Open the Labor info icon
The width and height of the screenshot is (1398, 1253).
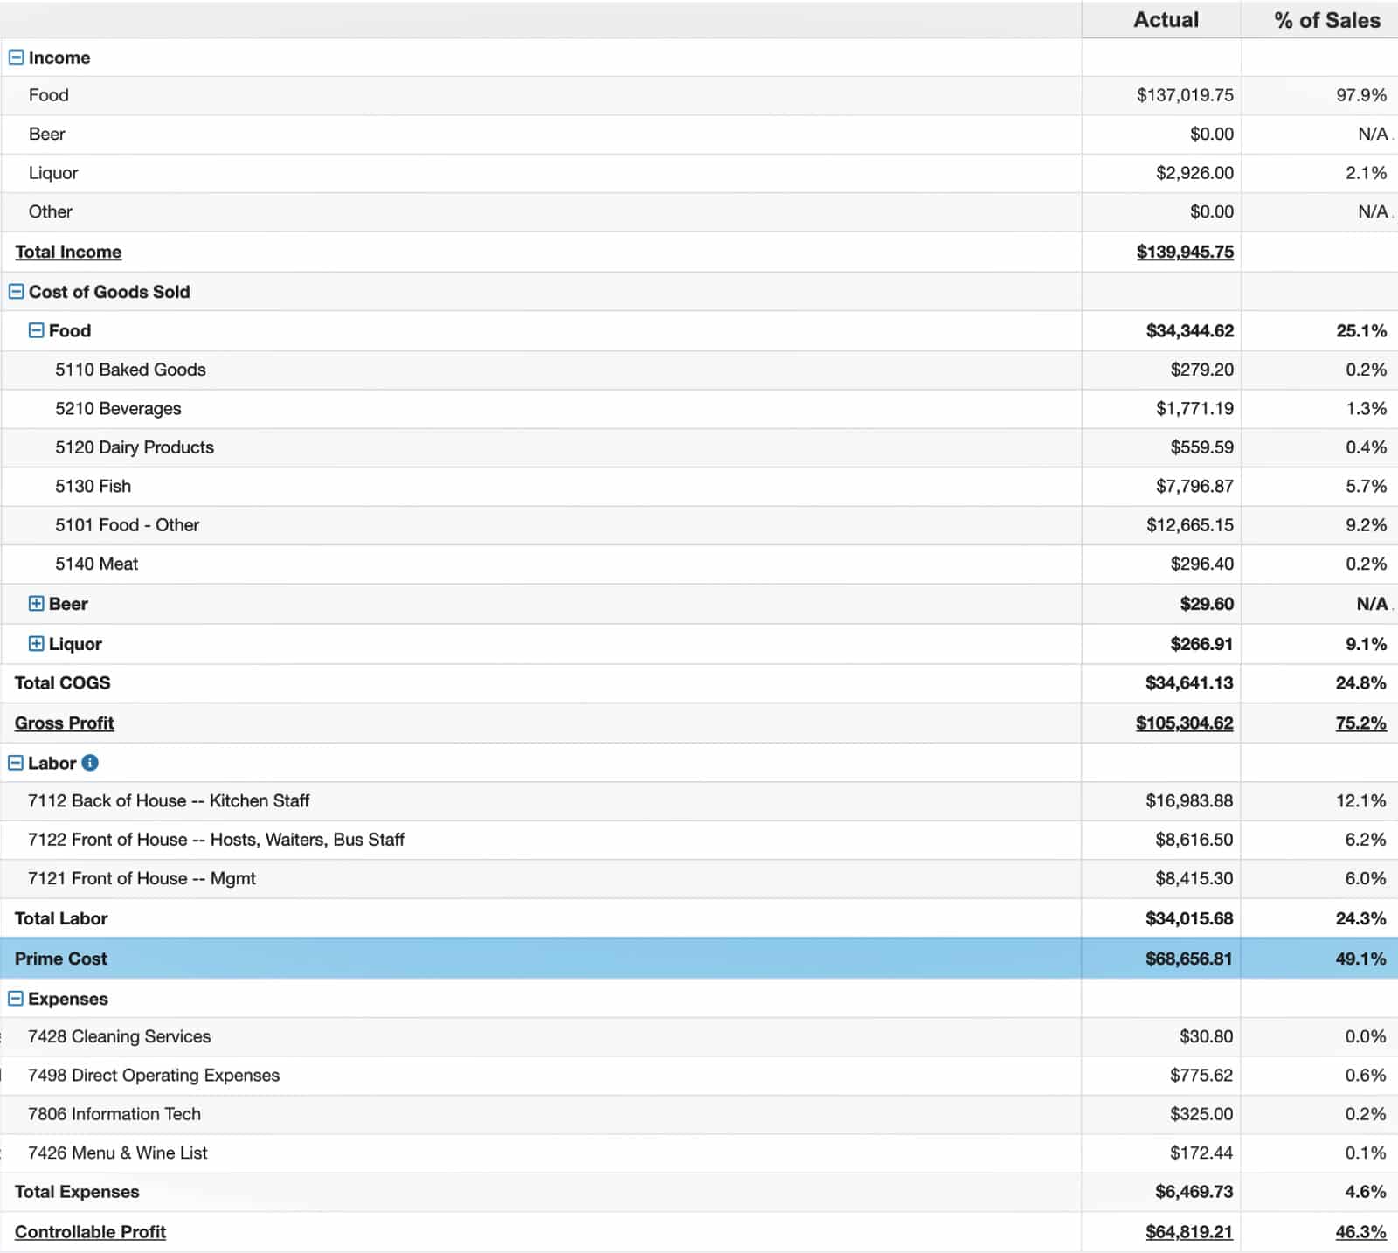90,763
